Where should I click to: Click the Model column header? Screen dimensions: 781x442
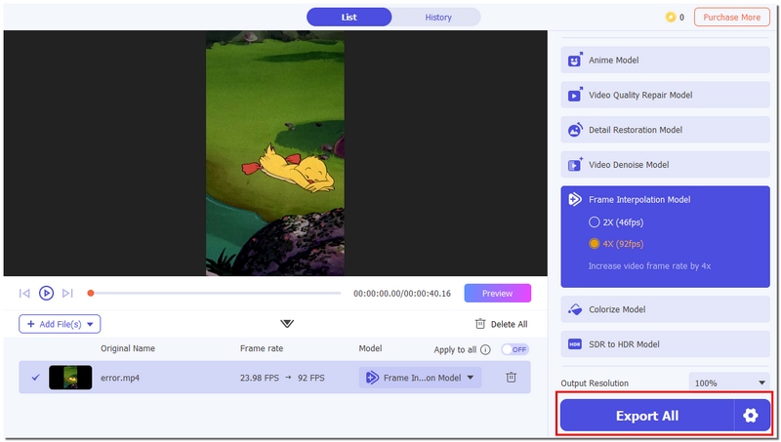pyautogui.click(x=370, y=348)
